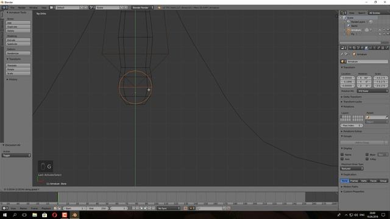Open the Action Toggle dropdown
Screen dimensions: 390x219
tap(16, 156)
